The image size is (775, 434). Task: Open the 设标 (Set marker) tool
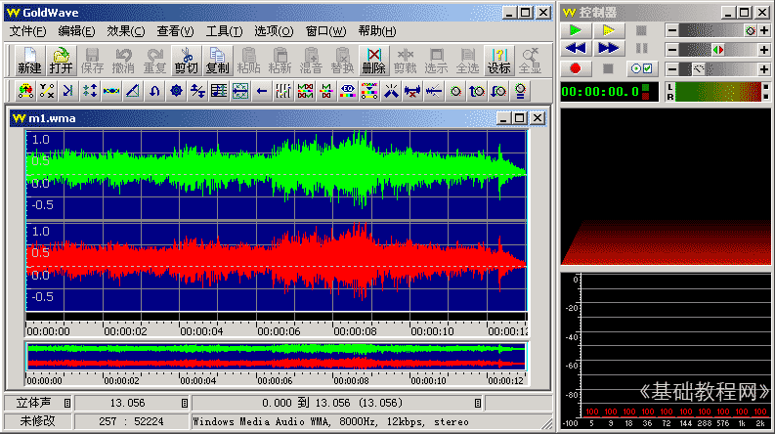click(498, 61)
